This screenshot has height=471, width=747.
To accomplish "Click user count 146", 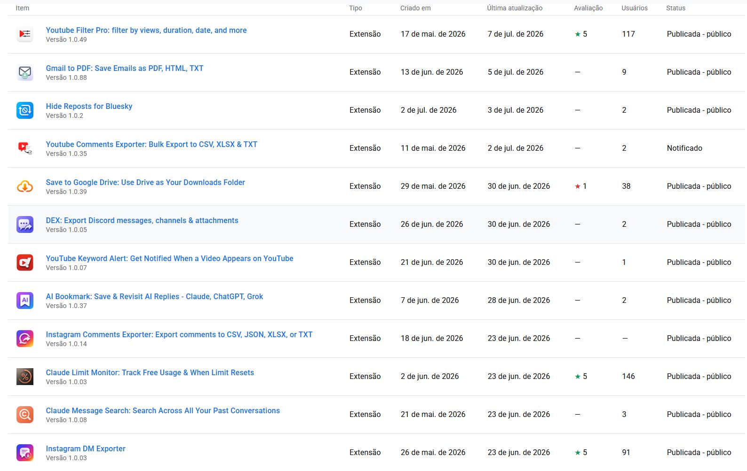I will [628, 376].
